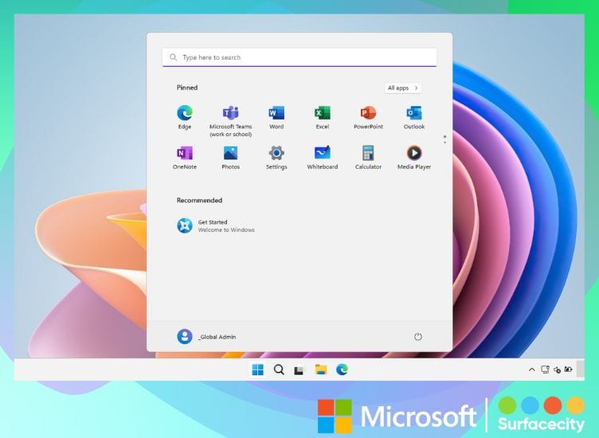Click the Power button in Start menu
Image resolution: width=599 pixels, height=438 pixels.
pos(418,337)
